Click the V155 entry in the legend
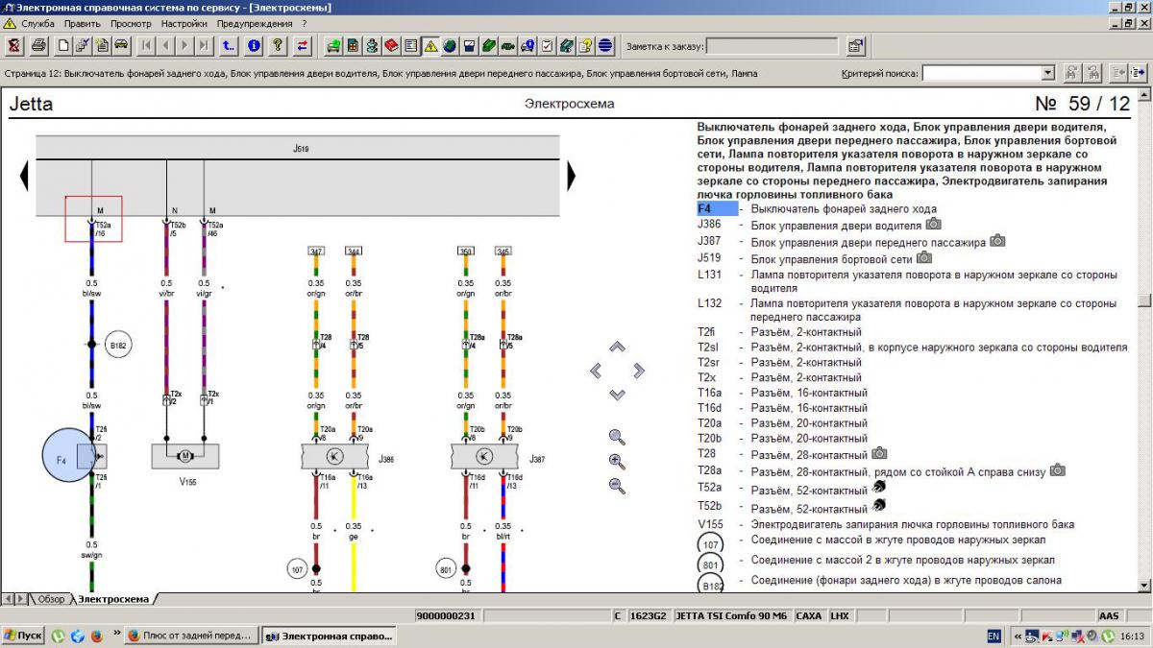Screen dimensions: 1153x648 click(x=711, y=524)
